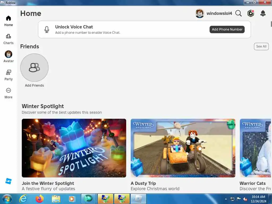Click the search magnifier icon
272x204 pixels.
point(239,13)
